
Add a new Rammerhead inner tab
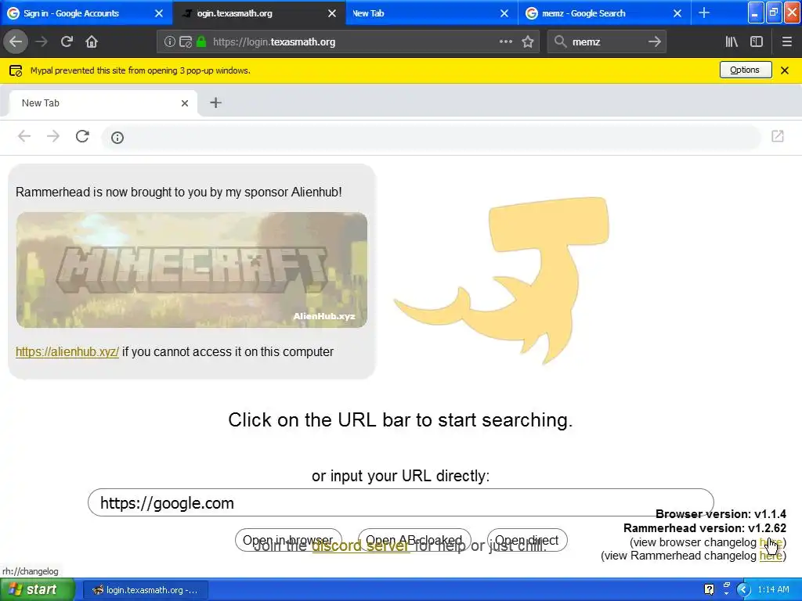tap(216, 103)
